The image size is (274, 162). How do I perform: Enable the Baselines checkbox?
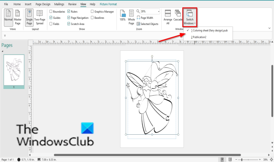(x=92, y=18)
